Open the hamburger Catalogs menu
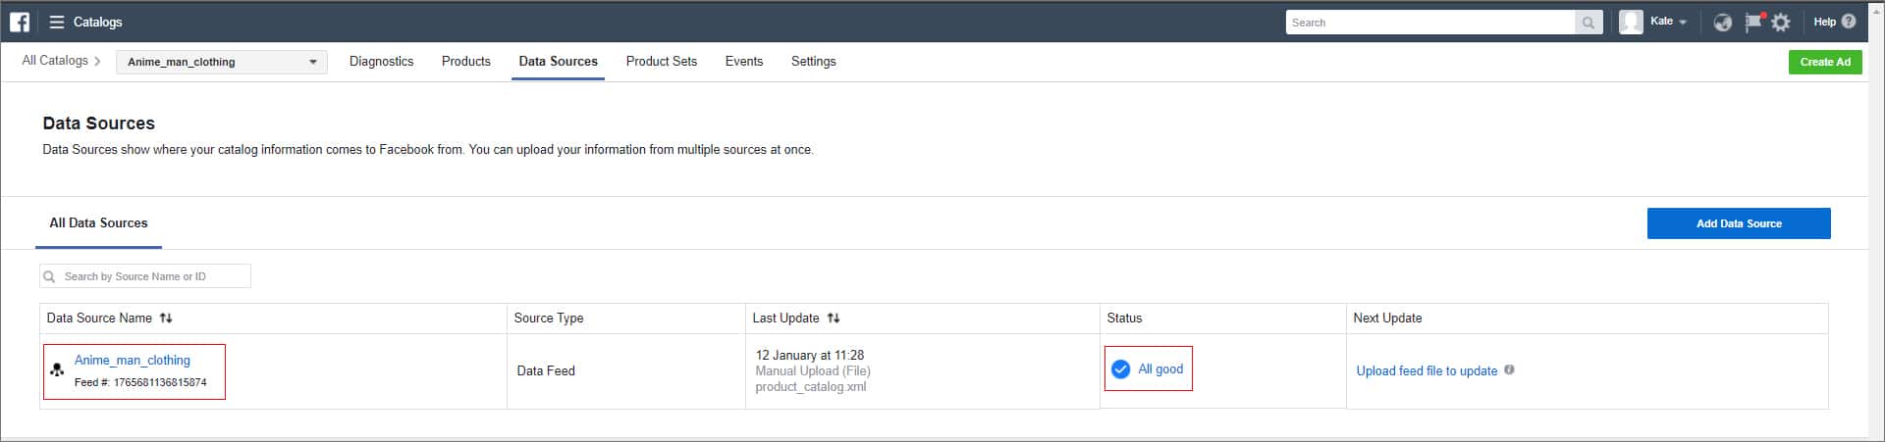1885x442 pixels. click(x=57, y=22)
